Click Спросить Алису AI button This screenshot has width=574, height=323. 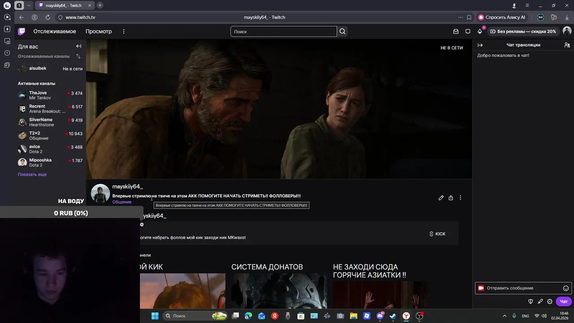(x=502, y=17)
